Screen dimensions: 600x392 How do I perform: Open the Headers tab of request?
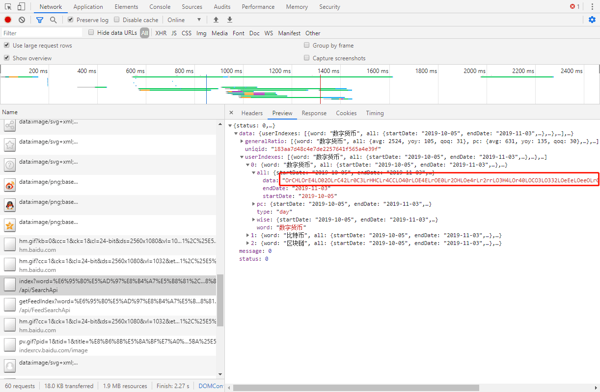(252, 113)
